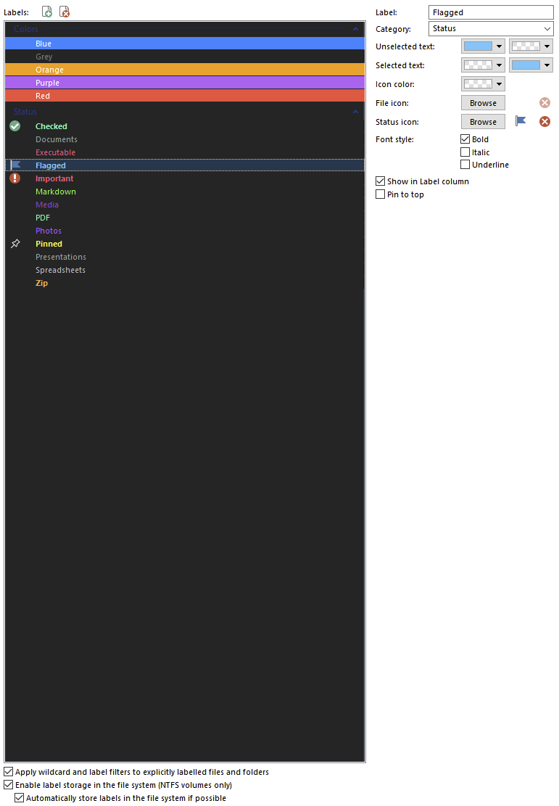
Task: Toggle Apply wildcard and label filters checkbox
Action: (x=8, y=772)
